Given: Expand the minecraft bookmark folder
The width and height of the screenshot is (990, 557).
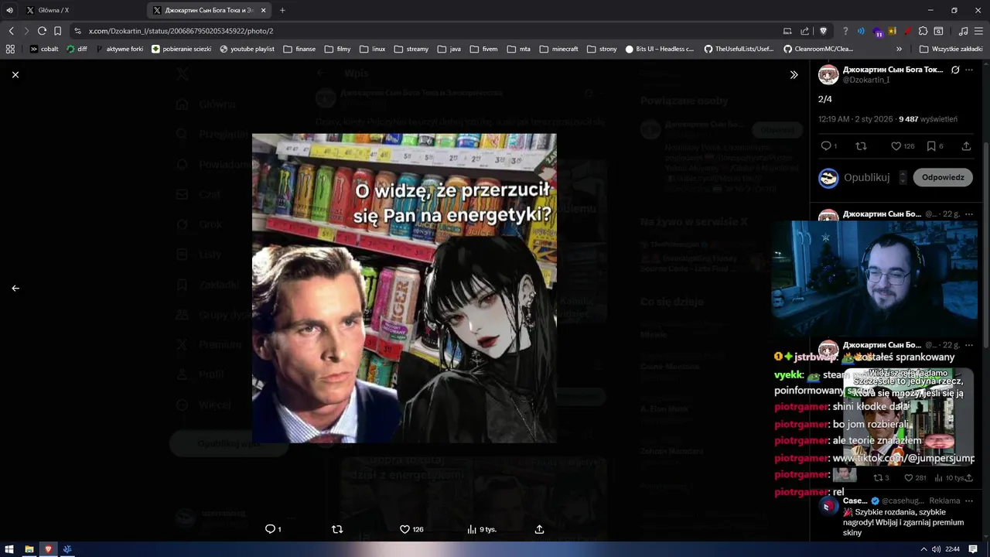Looking at the screenshot, I should pos(558,49).
